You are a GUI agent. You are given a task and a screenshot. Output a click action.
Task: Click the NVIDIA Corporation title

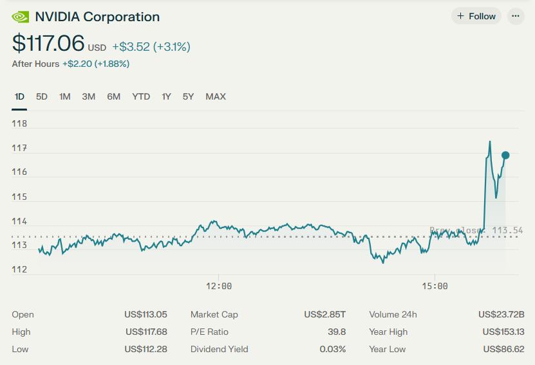click(x=98, y=17)
